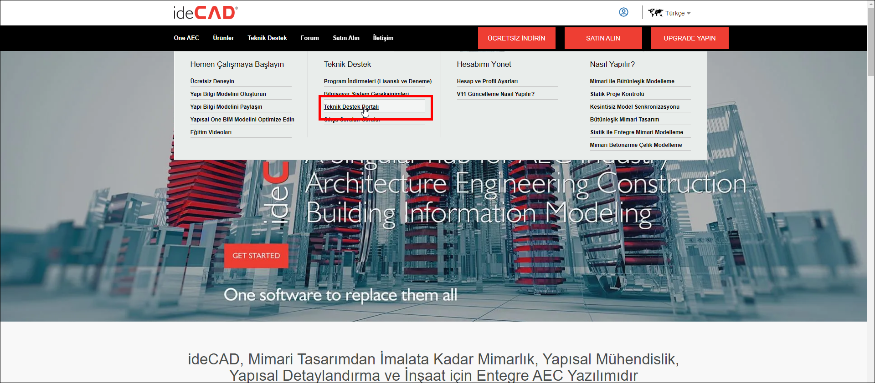This screenshot has width=875, height=383.
Task: Select Forum in the navigation bar
Action: pyautogui.click(x=309, y=38)
